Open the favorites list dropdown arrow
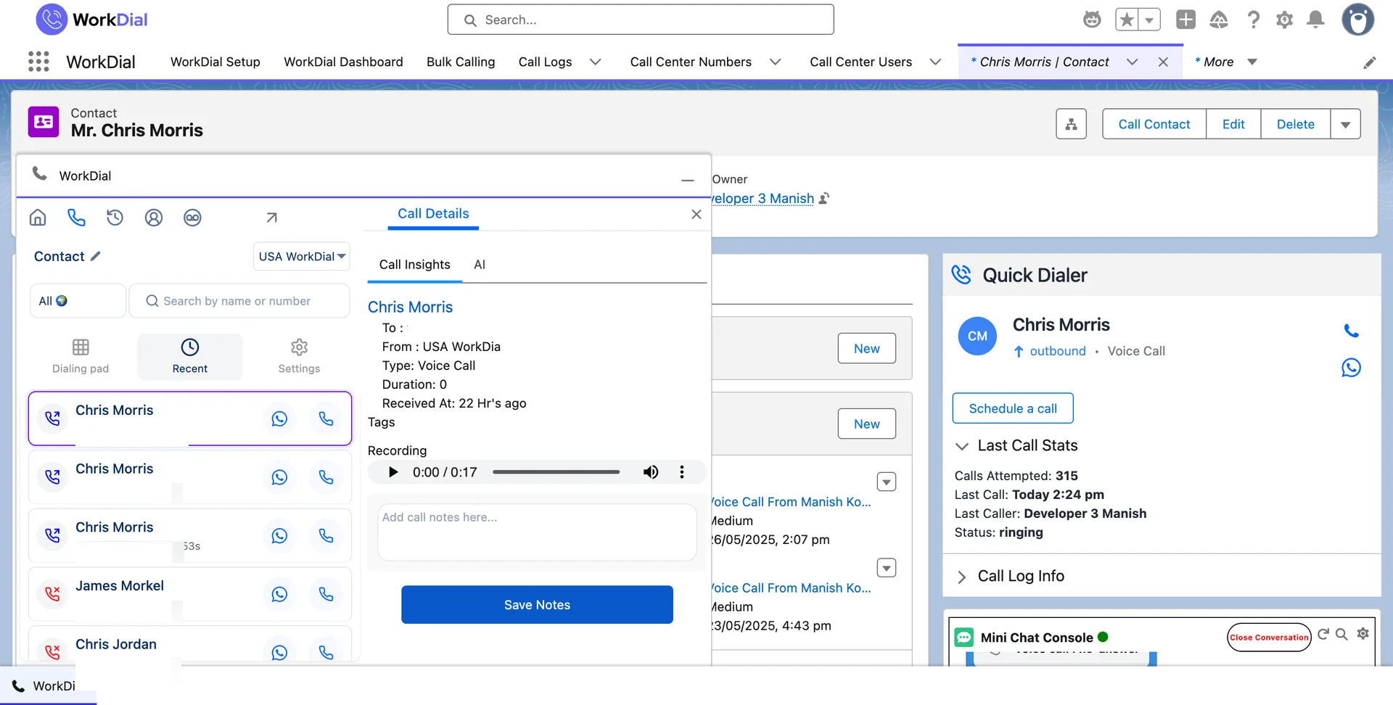 tap(1149, 20)
